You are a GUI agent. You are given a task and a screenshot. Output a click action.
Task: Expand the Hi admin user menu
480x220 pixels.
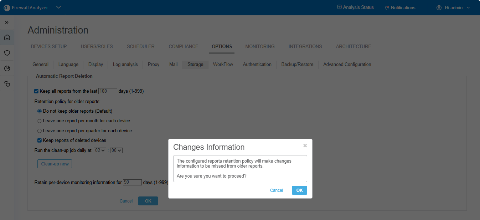click(453, 7)
